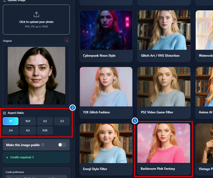
Task: Click the Credit preference label
Action: tap(15, 172)
